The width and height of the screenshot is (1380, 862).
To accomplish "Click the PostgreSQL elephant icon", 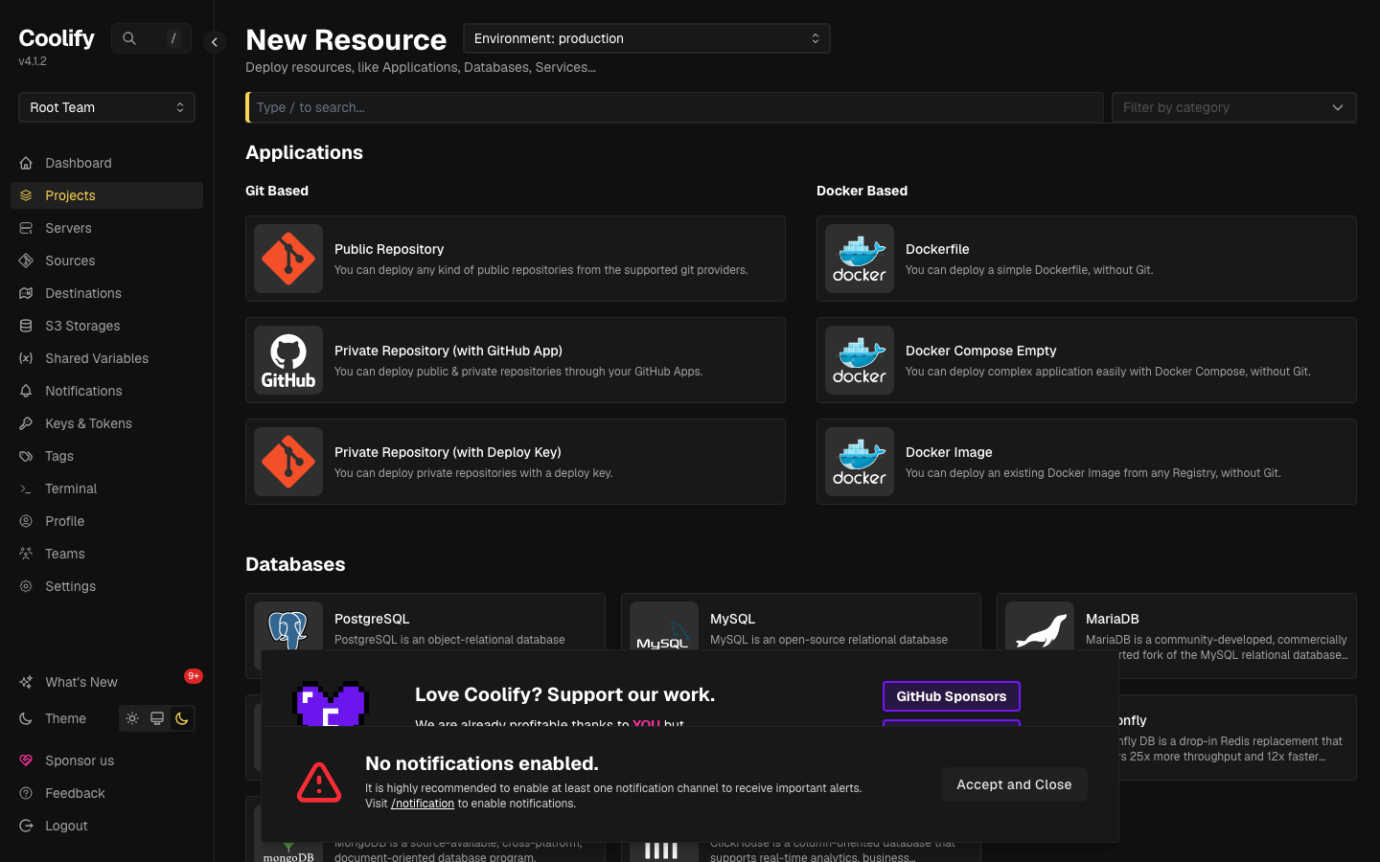I will [288, 627].
